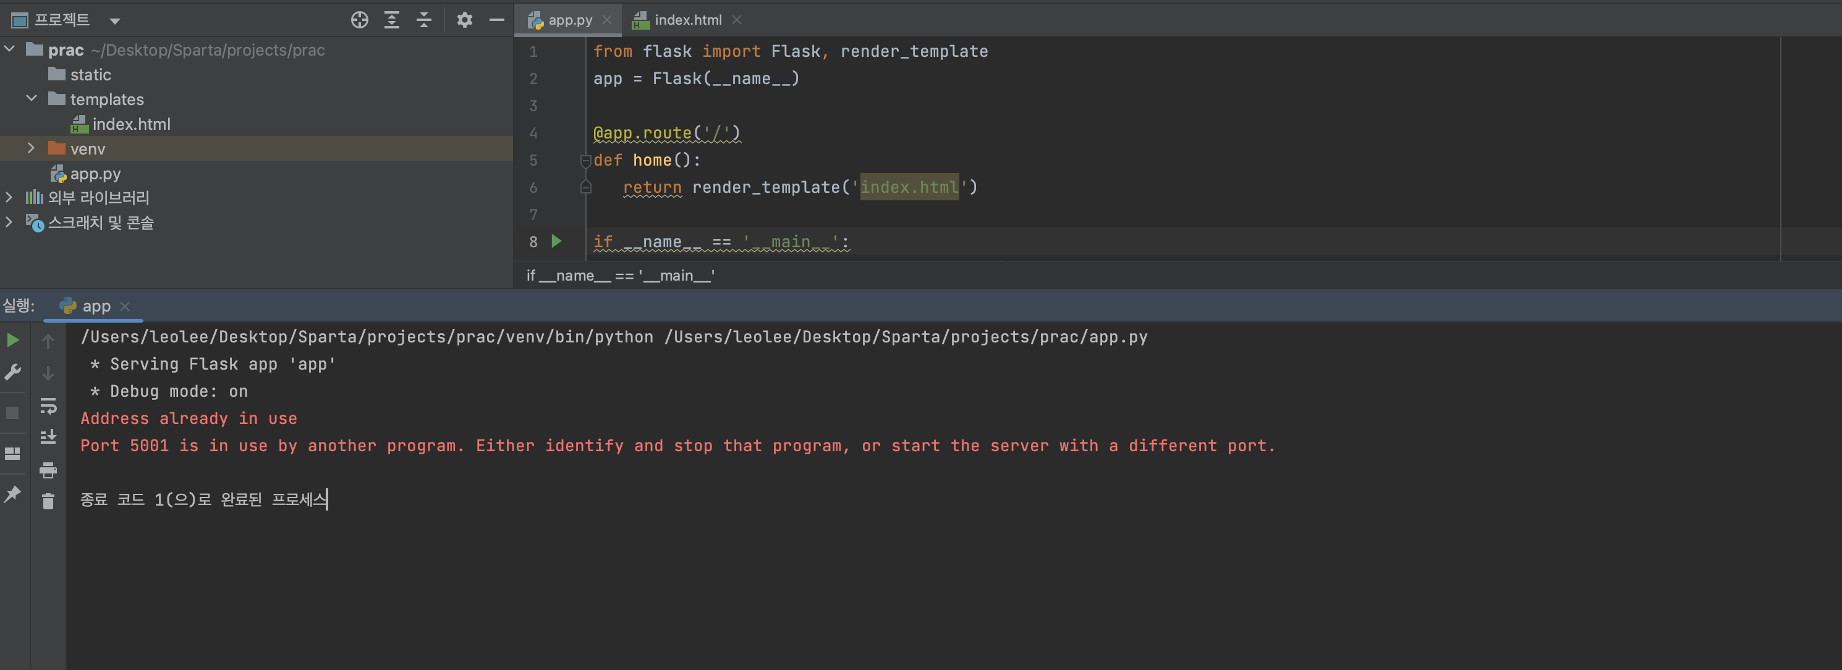The width and height of the screenshot is (1842, 670).
Task: Click the app.py path link in console
Action: pyautogui.click(x=906, y=337)
